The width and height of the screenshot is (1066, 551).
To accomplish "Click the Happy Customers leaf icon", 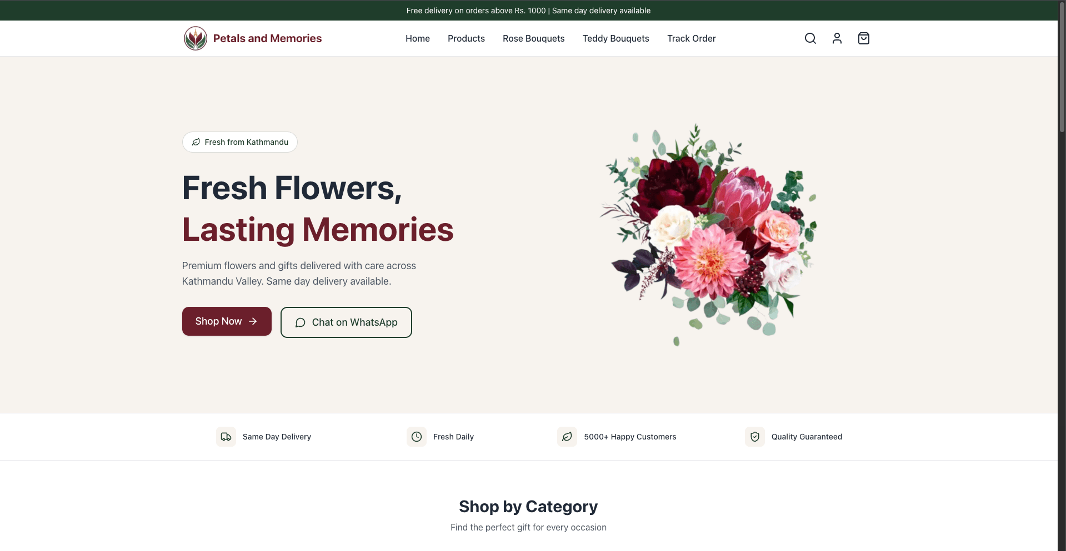I will click(567, 437).
